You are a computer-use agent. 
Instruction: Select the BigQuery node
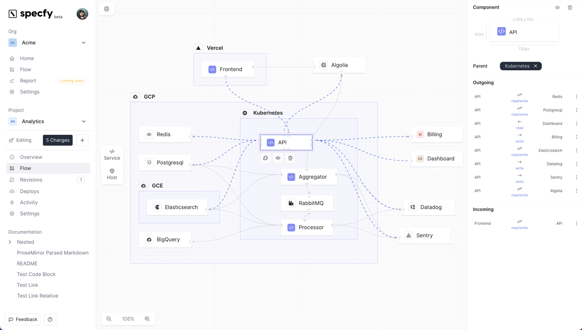(x=165, y=239)
